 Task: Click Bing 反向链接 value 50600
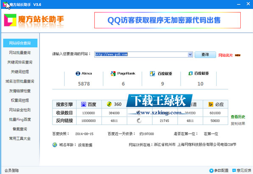[x=215, y=121]
